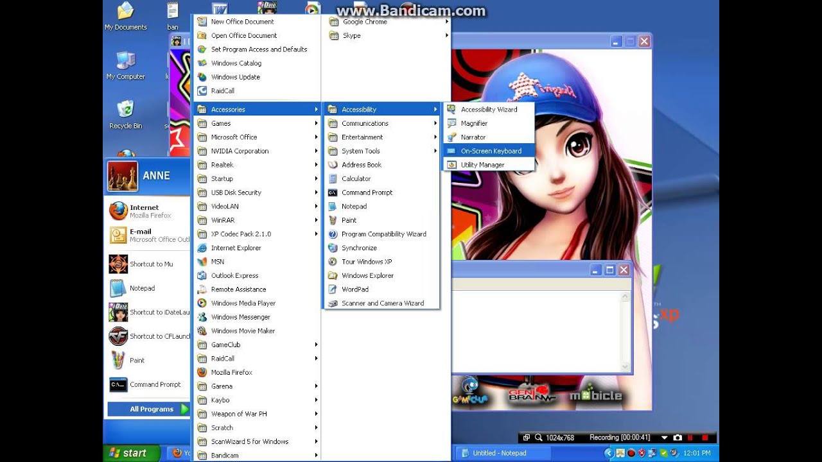This screenshot has width=822, height=462.
Task: Click the Remote Assistance icon
Action: pyautogui.click(x=202, y=289)
